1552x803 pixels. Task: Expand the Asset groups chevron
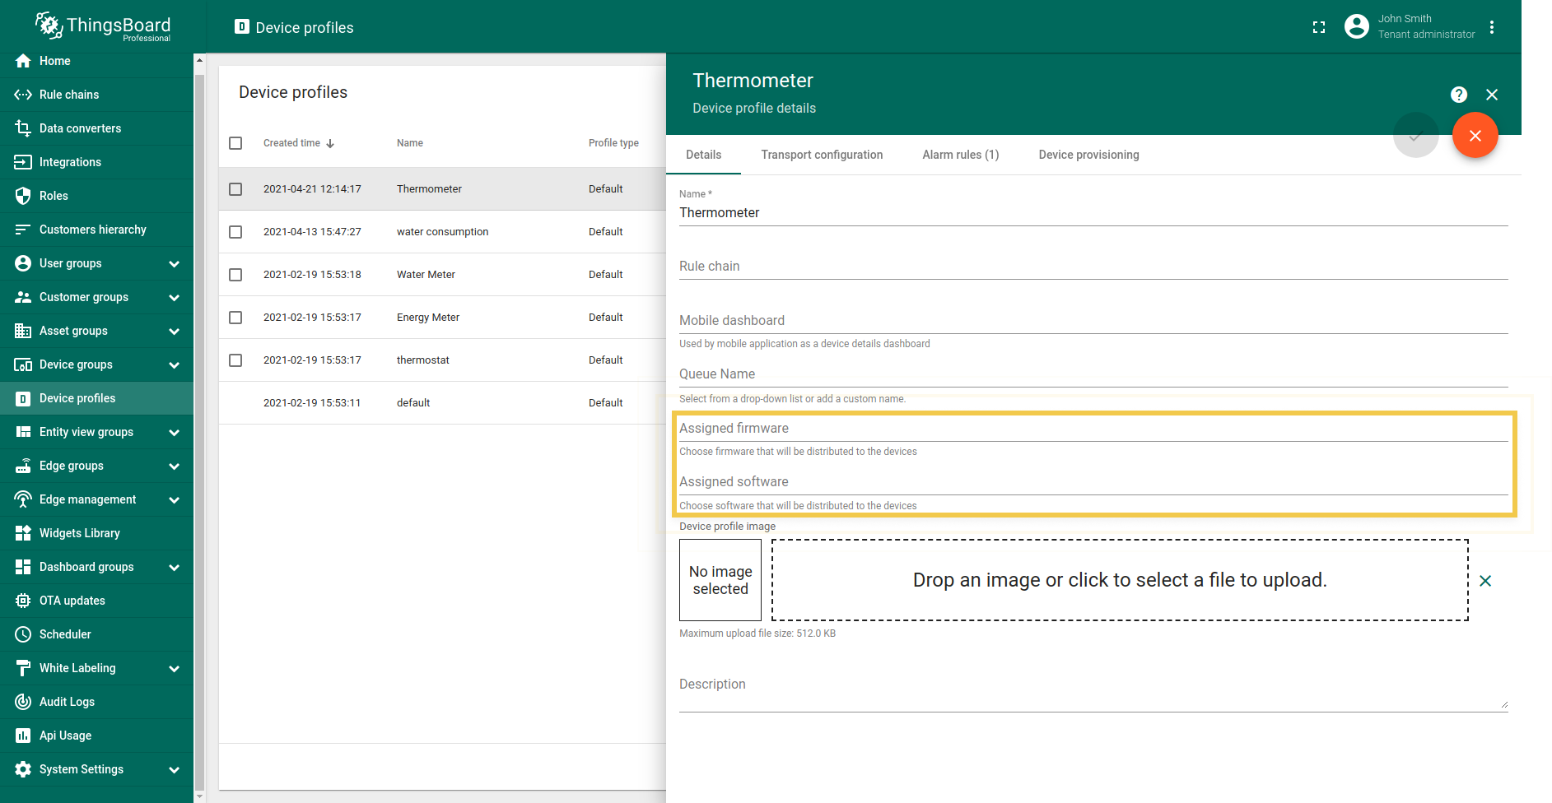click(174, 332)
